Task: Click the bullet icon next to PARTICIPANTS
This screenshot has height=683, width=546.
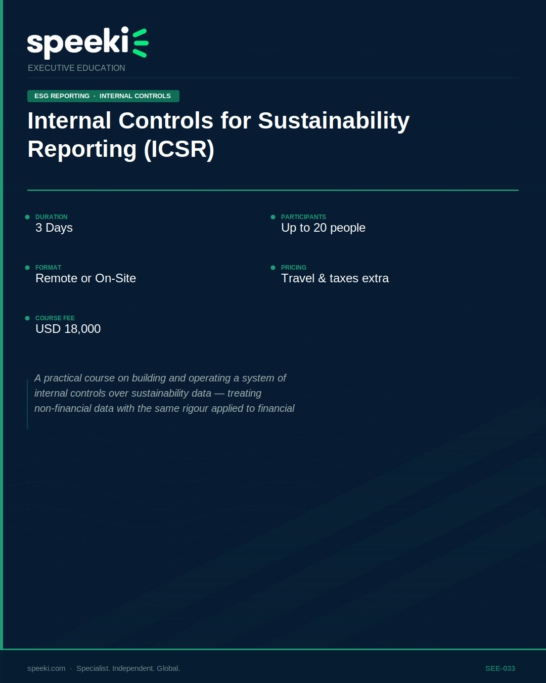Action: click(x=273, y=217)
